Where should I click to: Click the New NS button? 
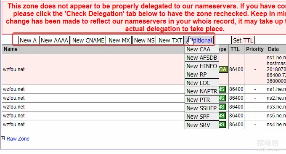[144, 40]
